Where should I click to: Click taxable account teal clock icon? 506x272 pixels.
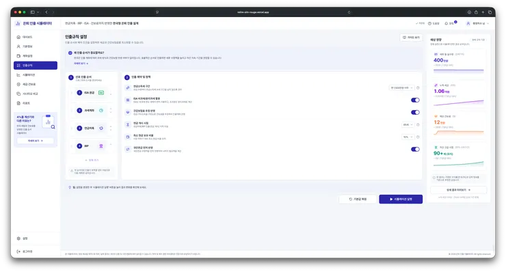[101, 110]
